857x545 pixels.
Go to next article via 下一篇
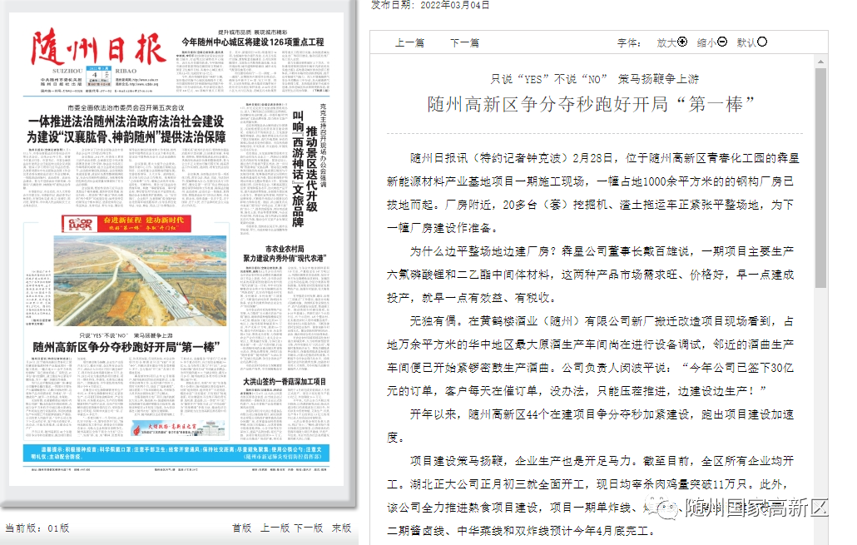tap(464, 42)
